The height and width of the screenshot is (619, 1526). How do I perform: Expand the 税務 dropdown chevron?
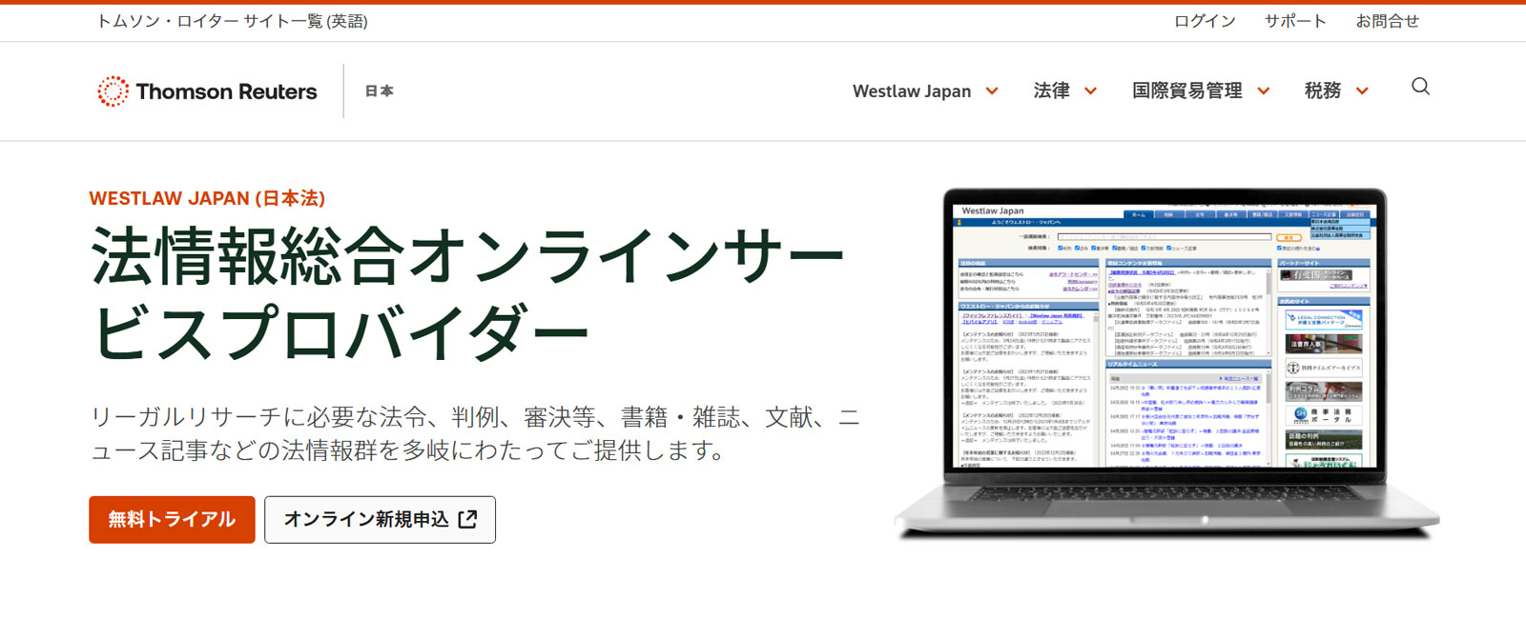1362,91
